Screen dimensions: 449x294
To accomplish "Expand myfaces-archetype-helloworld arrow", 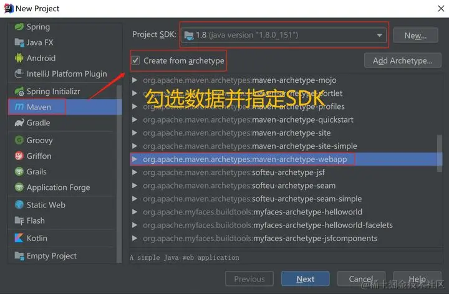I will (134, 212).
